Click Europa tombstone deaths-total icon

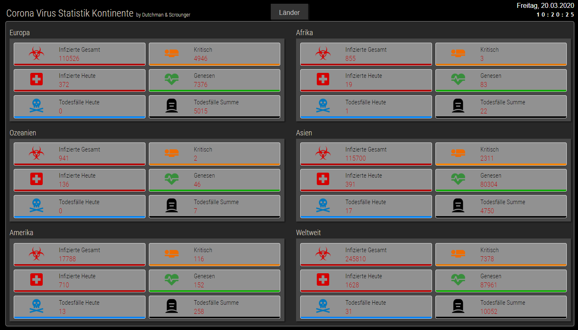172,105
